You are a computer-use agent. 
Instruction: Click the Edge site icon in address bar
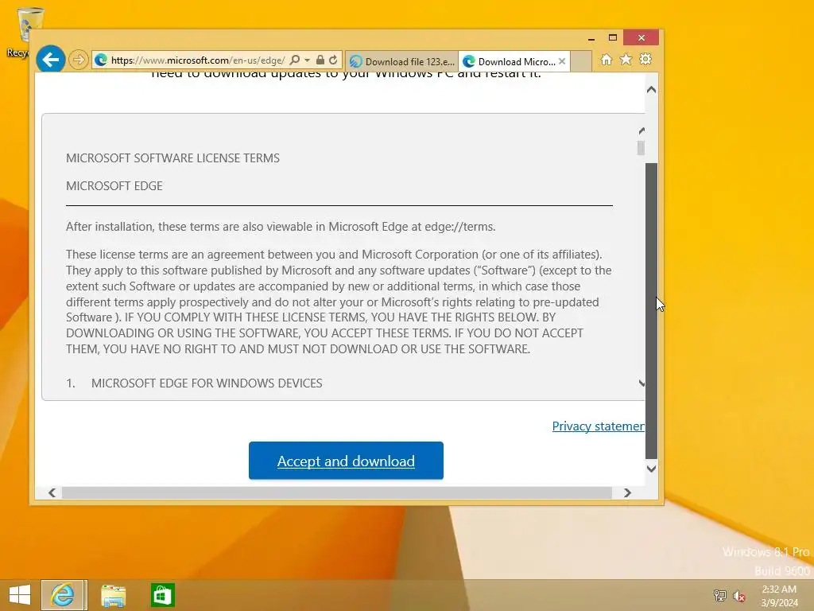pyautogui.click(x=101, y=60)
